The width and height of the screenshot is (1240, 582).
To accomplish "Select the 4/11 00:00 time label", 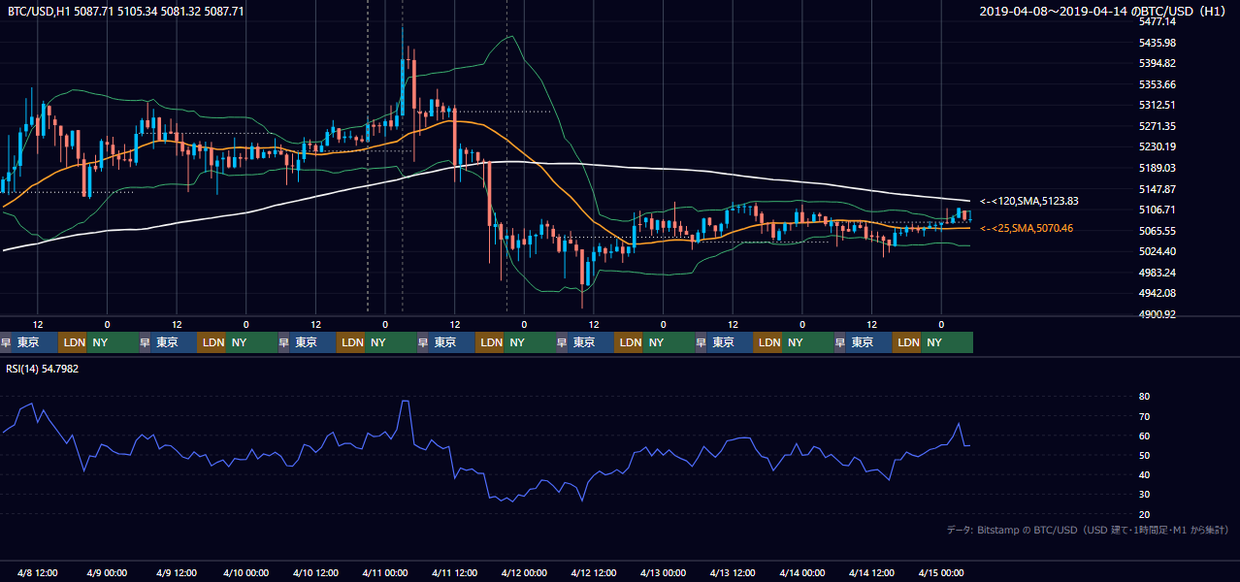I will pos(386,572).
